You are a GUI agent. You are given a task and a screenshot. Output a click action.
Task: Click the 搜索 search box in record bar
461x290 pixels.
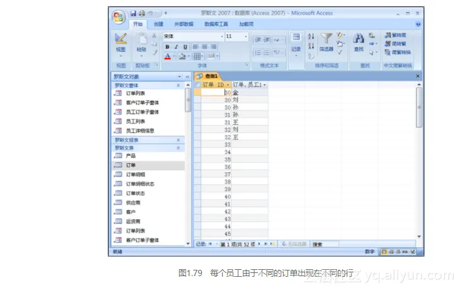coord(325,244)
